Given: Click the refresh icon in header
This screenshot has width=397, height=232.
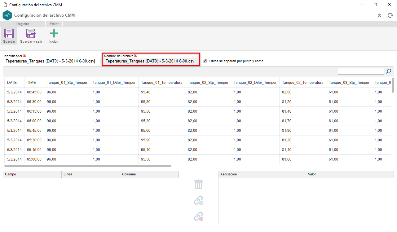Looking at the screenshot, I should (390, 15).
